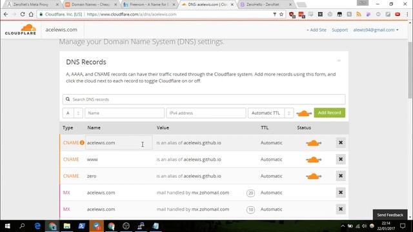Switch to Domain Names browser tab
413x232 pixels.
pos(90,5)
